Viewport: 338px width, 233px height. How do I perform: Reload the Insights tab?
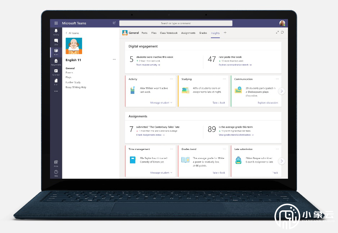tap(282, 32)
